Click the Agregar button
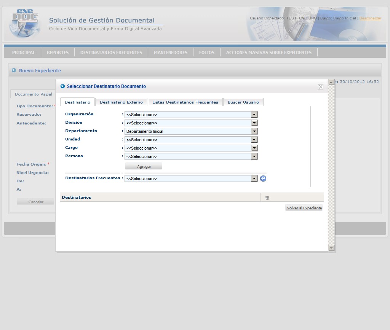390x330 pixels. coord(144,166)
